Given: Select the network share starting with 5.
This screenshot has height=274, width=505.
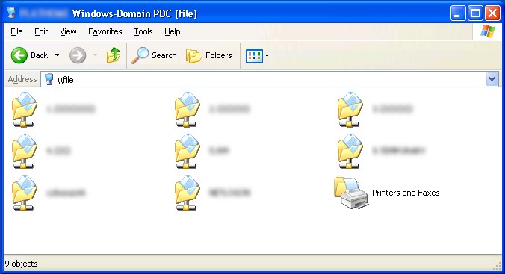Looking at the screenshot, I should (x=202, y=151).
